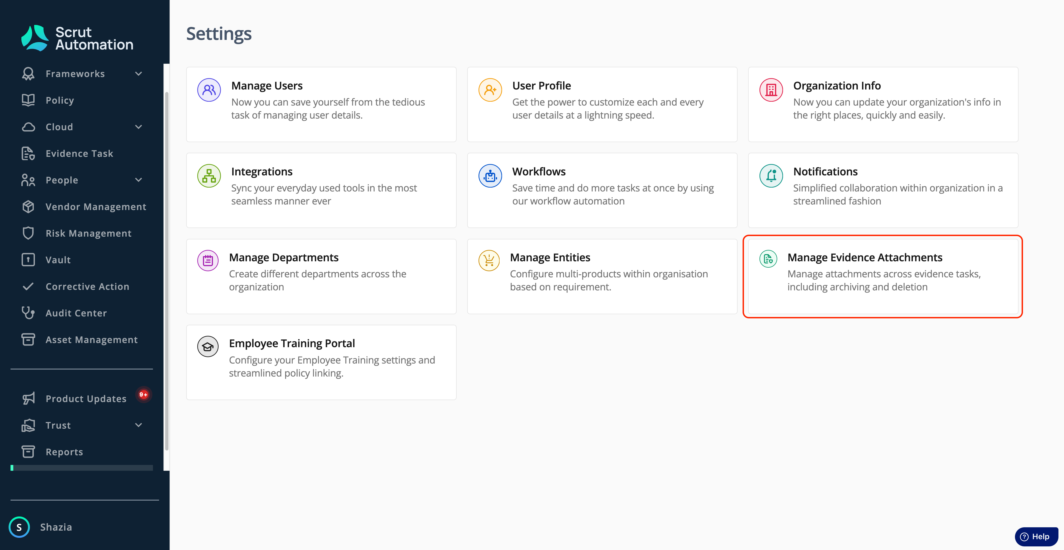Open Reports from sidebar

64,452
